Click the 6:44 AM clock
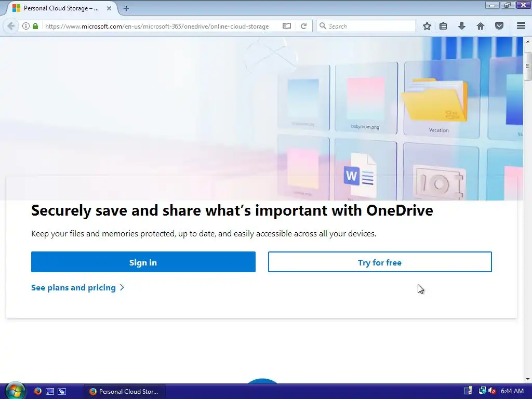Image resolution: width=532 pixels, height=399 pixels. click(512, 391)
